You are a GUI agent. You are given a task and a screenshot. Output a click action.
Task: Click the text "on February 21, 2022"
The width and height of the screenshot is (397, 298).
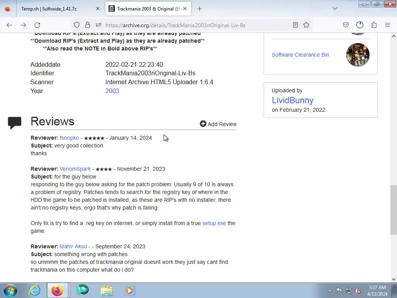(299, 110)
